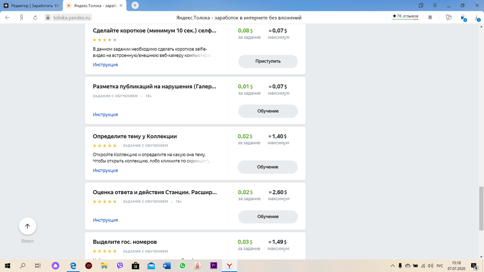This screenshot has height=272, width=484.
Task: Open the Сделайте короткое selfie task title
Action: coord(154,31)
